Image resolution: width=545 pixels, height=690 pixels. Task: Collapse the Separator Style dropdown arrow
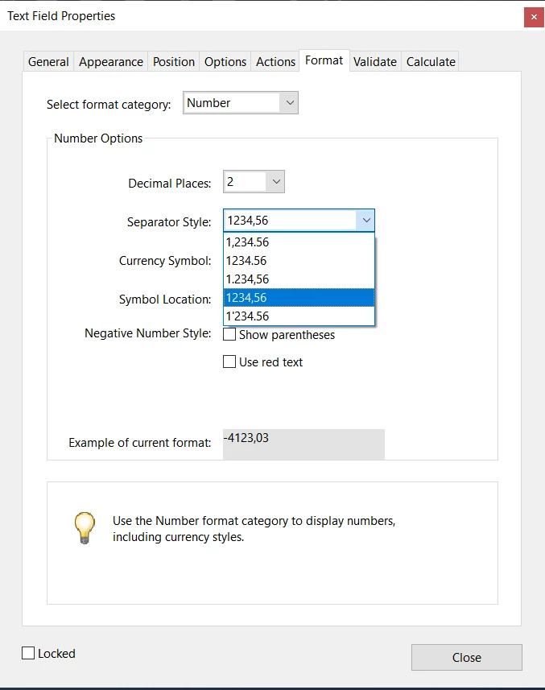[x=366, y=220]
